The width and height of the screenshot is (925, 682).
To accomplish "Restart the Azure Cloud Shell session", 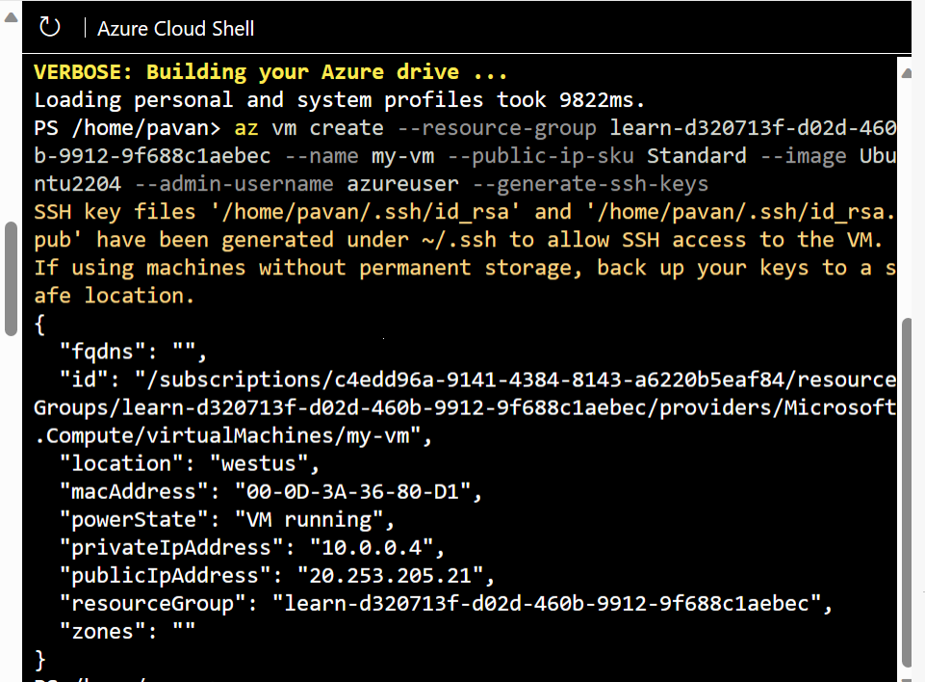I will [49, 27].
